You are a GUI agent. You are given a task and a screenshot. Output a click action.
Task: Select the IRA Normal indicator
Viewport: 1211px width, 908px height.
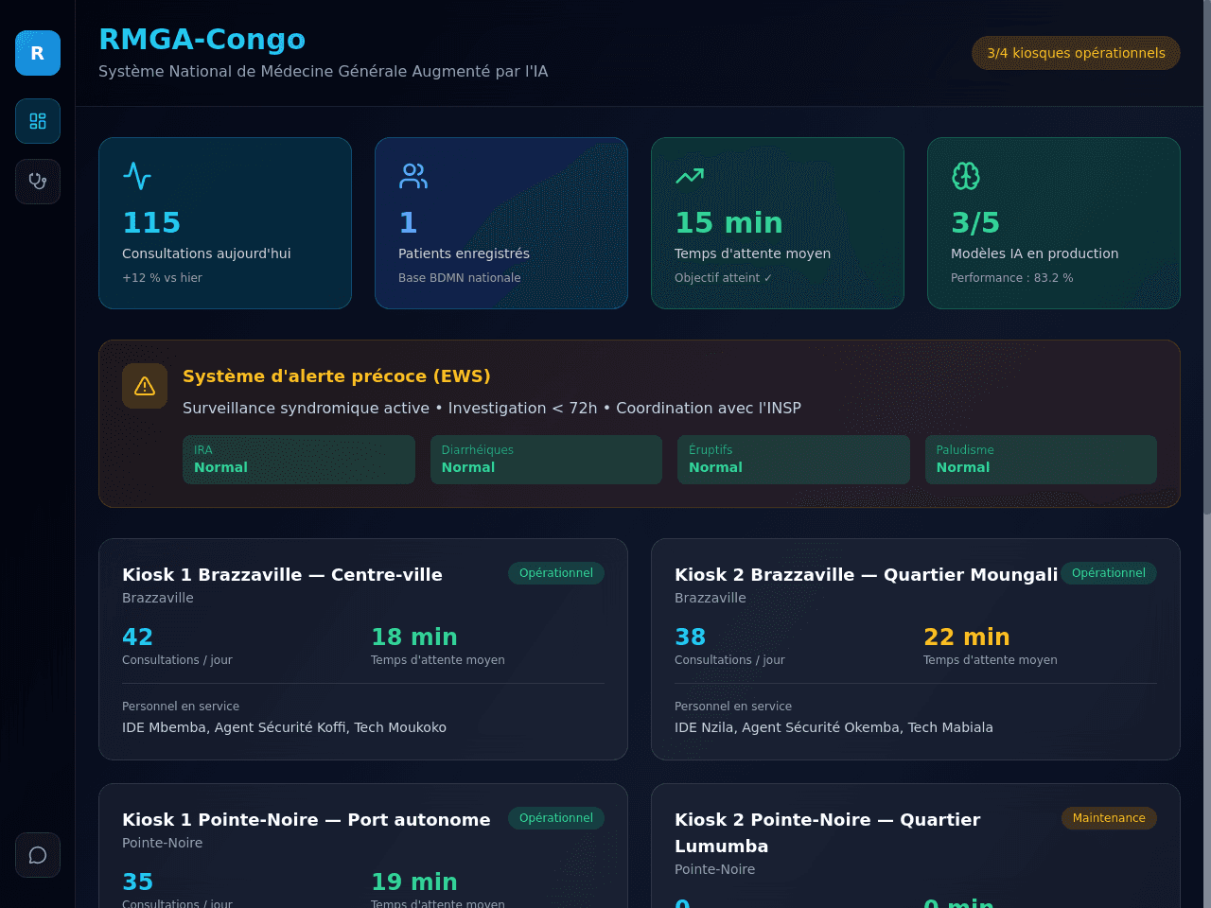(x=299, y=460)
